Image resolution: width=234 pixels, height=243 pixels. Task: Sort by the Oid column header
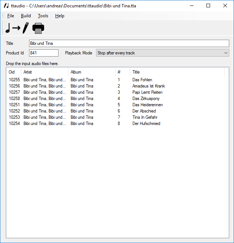(x=14, y=72)
